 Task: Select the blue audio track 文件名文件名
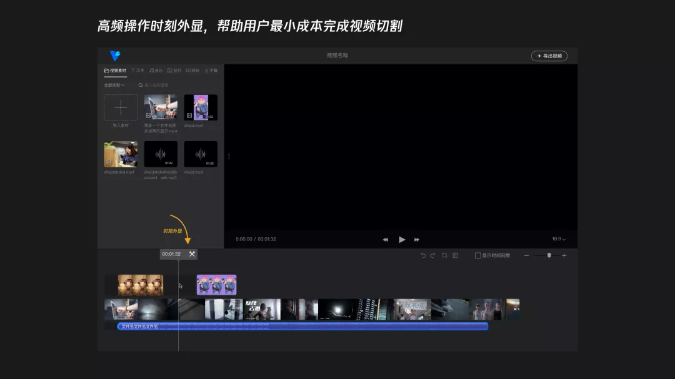click(x=302, y=327)
